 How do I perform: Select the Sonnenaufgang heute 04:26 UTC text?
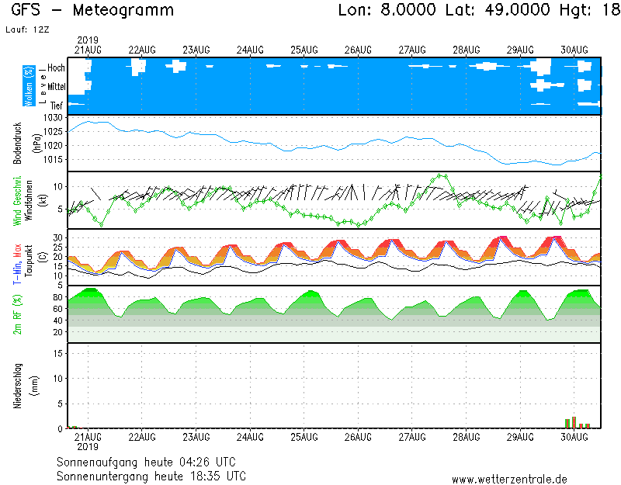pos(151,462)
